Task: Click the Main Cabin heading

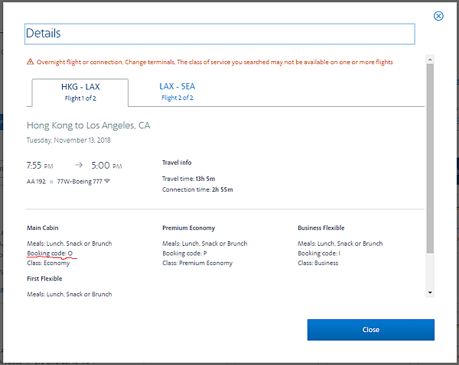Action: point(43,228)
